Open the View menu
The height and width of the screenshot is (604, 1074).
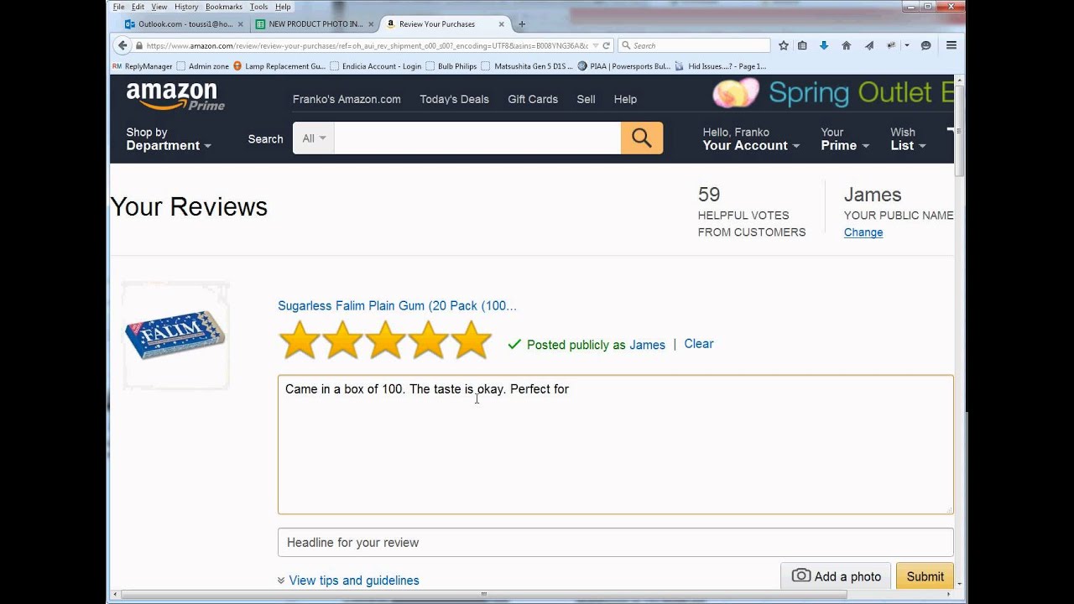(159, 7)
